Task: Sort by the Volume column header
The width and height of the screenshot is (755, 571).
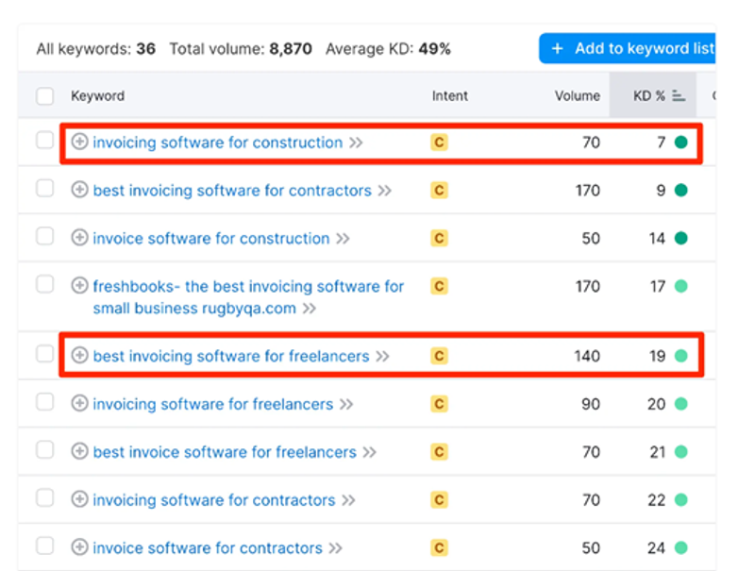Action: pos(578,96)
